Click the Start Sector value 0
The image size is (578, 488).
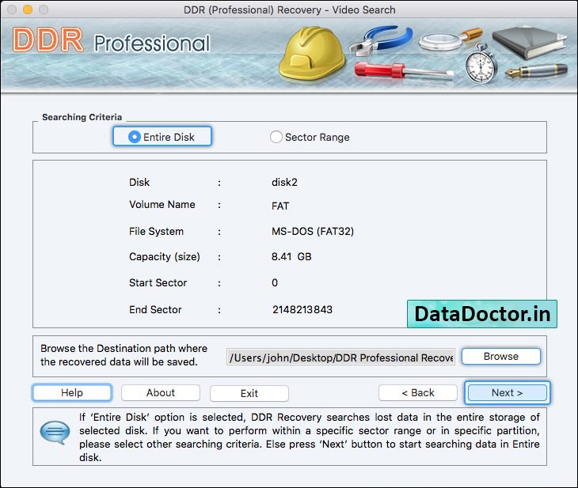pos(275,283)
